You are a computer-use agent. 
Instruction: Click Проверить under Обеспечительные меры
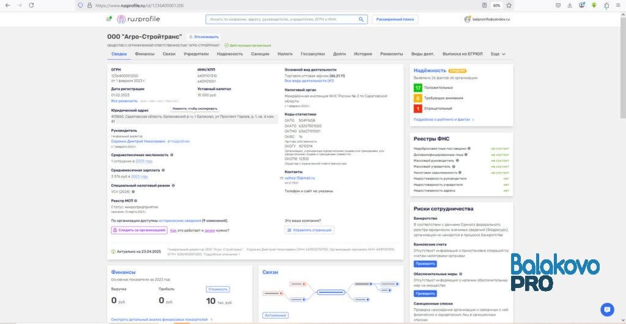425,293
